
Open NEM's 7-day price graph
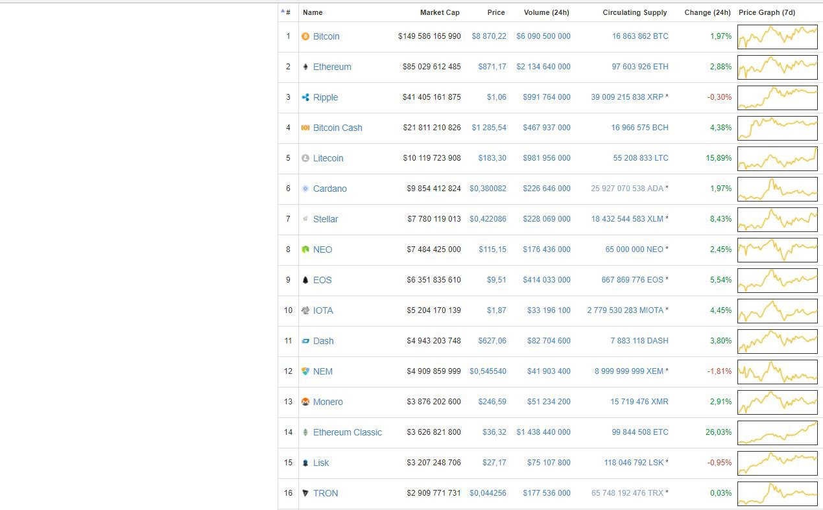click(778, 372)
